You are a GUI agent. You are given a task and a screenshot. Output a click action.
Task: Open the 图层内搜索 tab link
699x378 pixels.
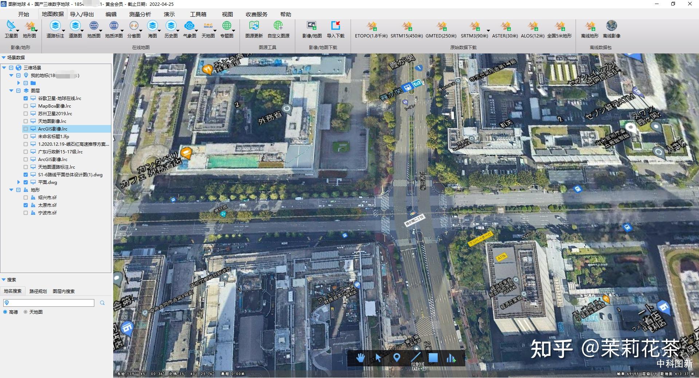[x=64, y=291]
